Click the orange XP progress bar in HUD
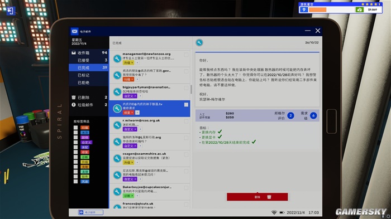Screen dimensions: 391x219 click(x=317, y=9)
